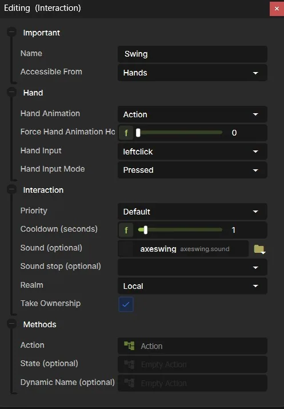Collapse the Methods section

(12, 324)
